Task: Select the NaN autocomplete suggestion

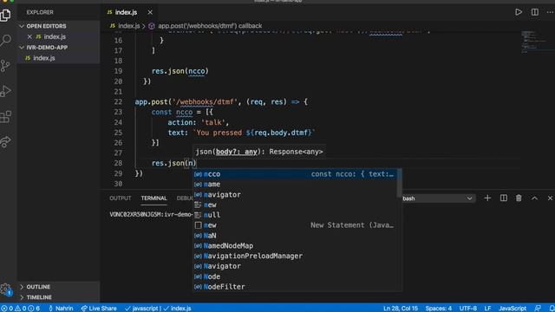Action: pyautogui.click(x=296, y=236)
